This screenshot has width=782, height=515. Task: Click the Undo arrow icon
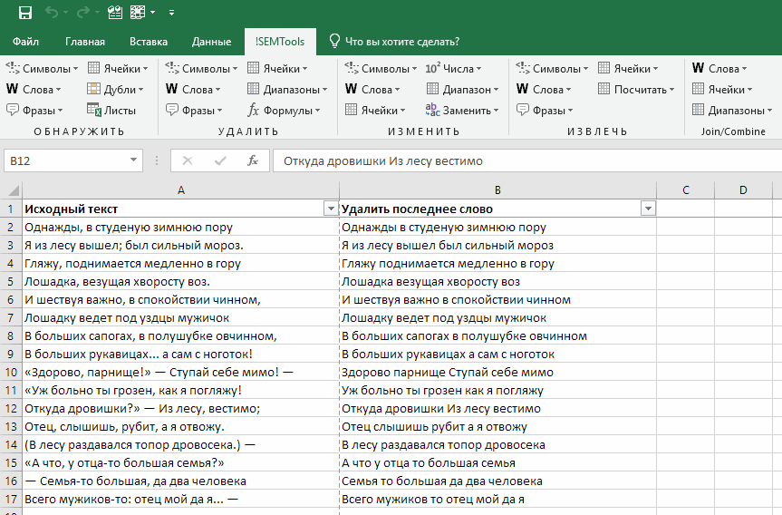pos(52,12)
